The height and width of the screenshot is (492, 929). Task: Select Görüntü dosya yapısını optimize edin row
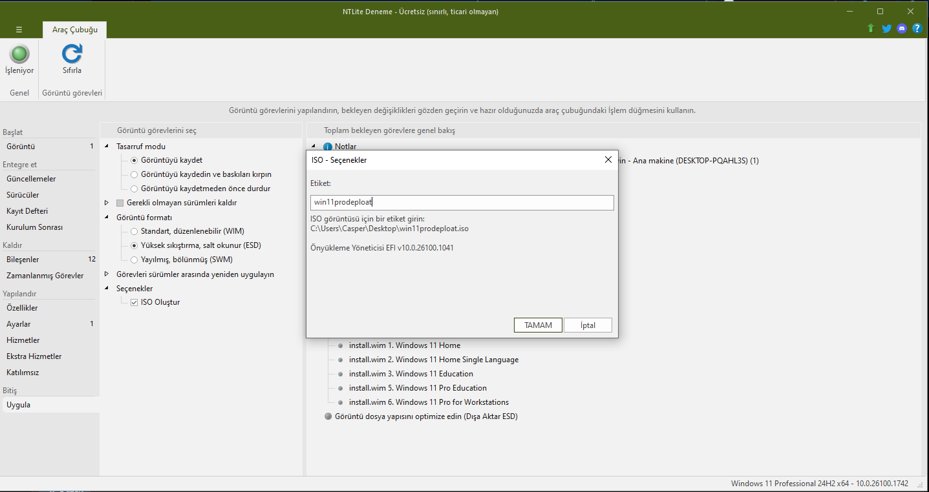426,416
